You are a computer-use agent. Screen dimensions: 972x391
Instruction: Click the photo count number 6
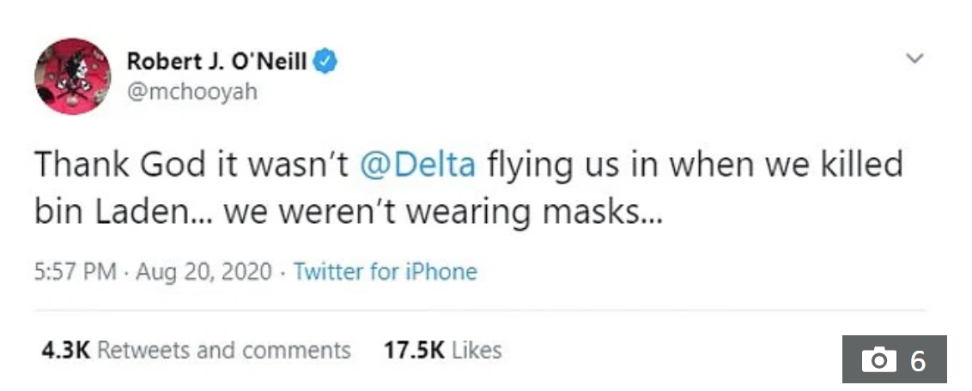coord(918,360)
